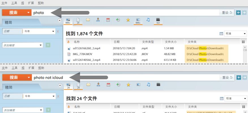Show calendar category icon in top window
The image size is (248, 113).
click(x=108, y=20)
